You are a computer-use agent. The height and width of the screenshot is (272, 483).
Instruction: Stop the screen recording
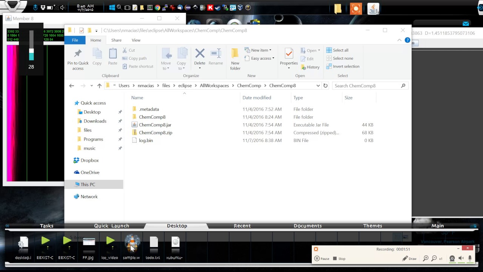(339, 259)
